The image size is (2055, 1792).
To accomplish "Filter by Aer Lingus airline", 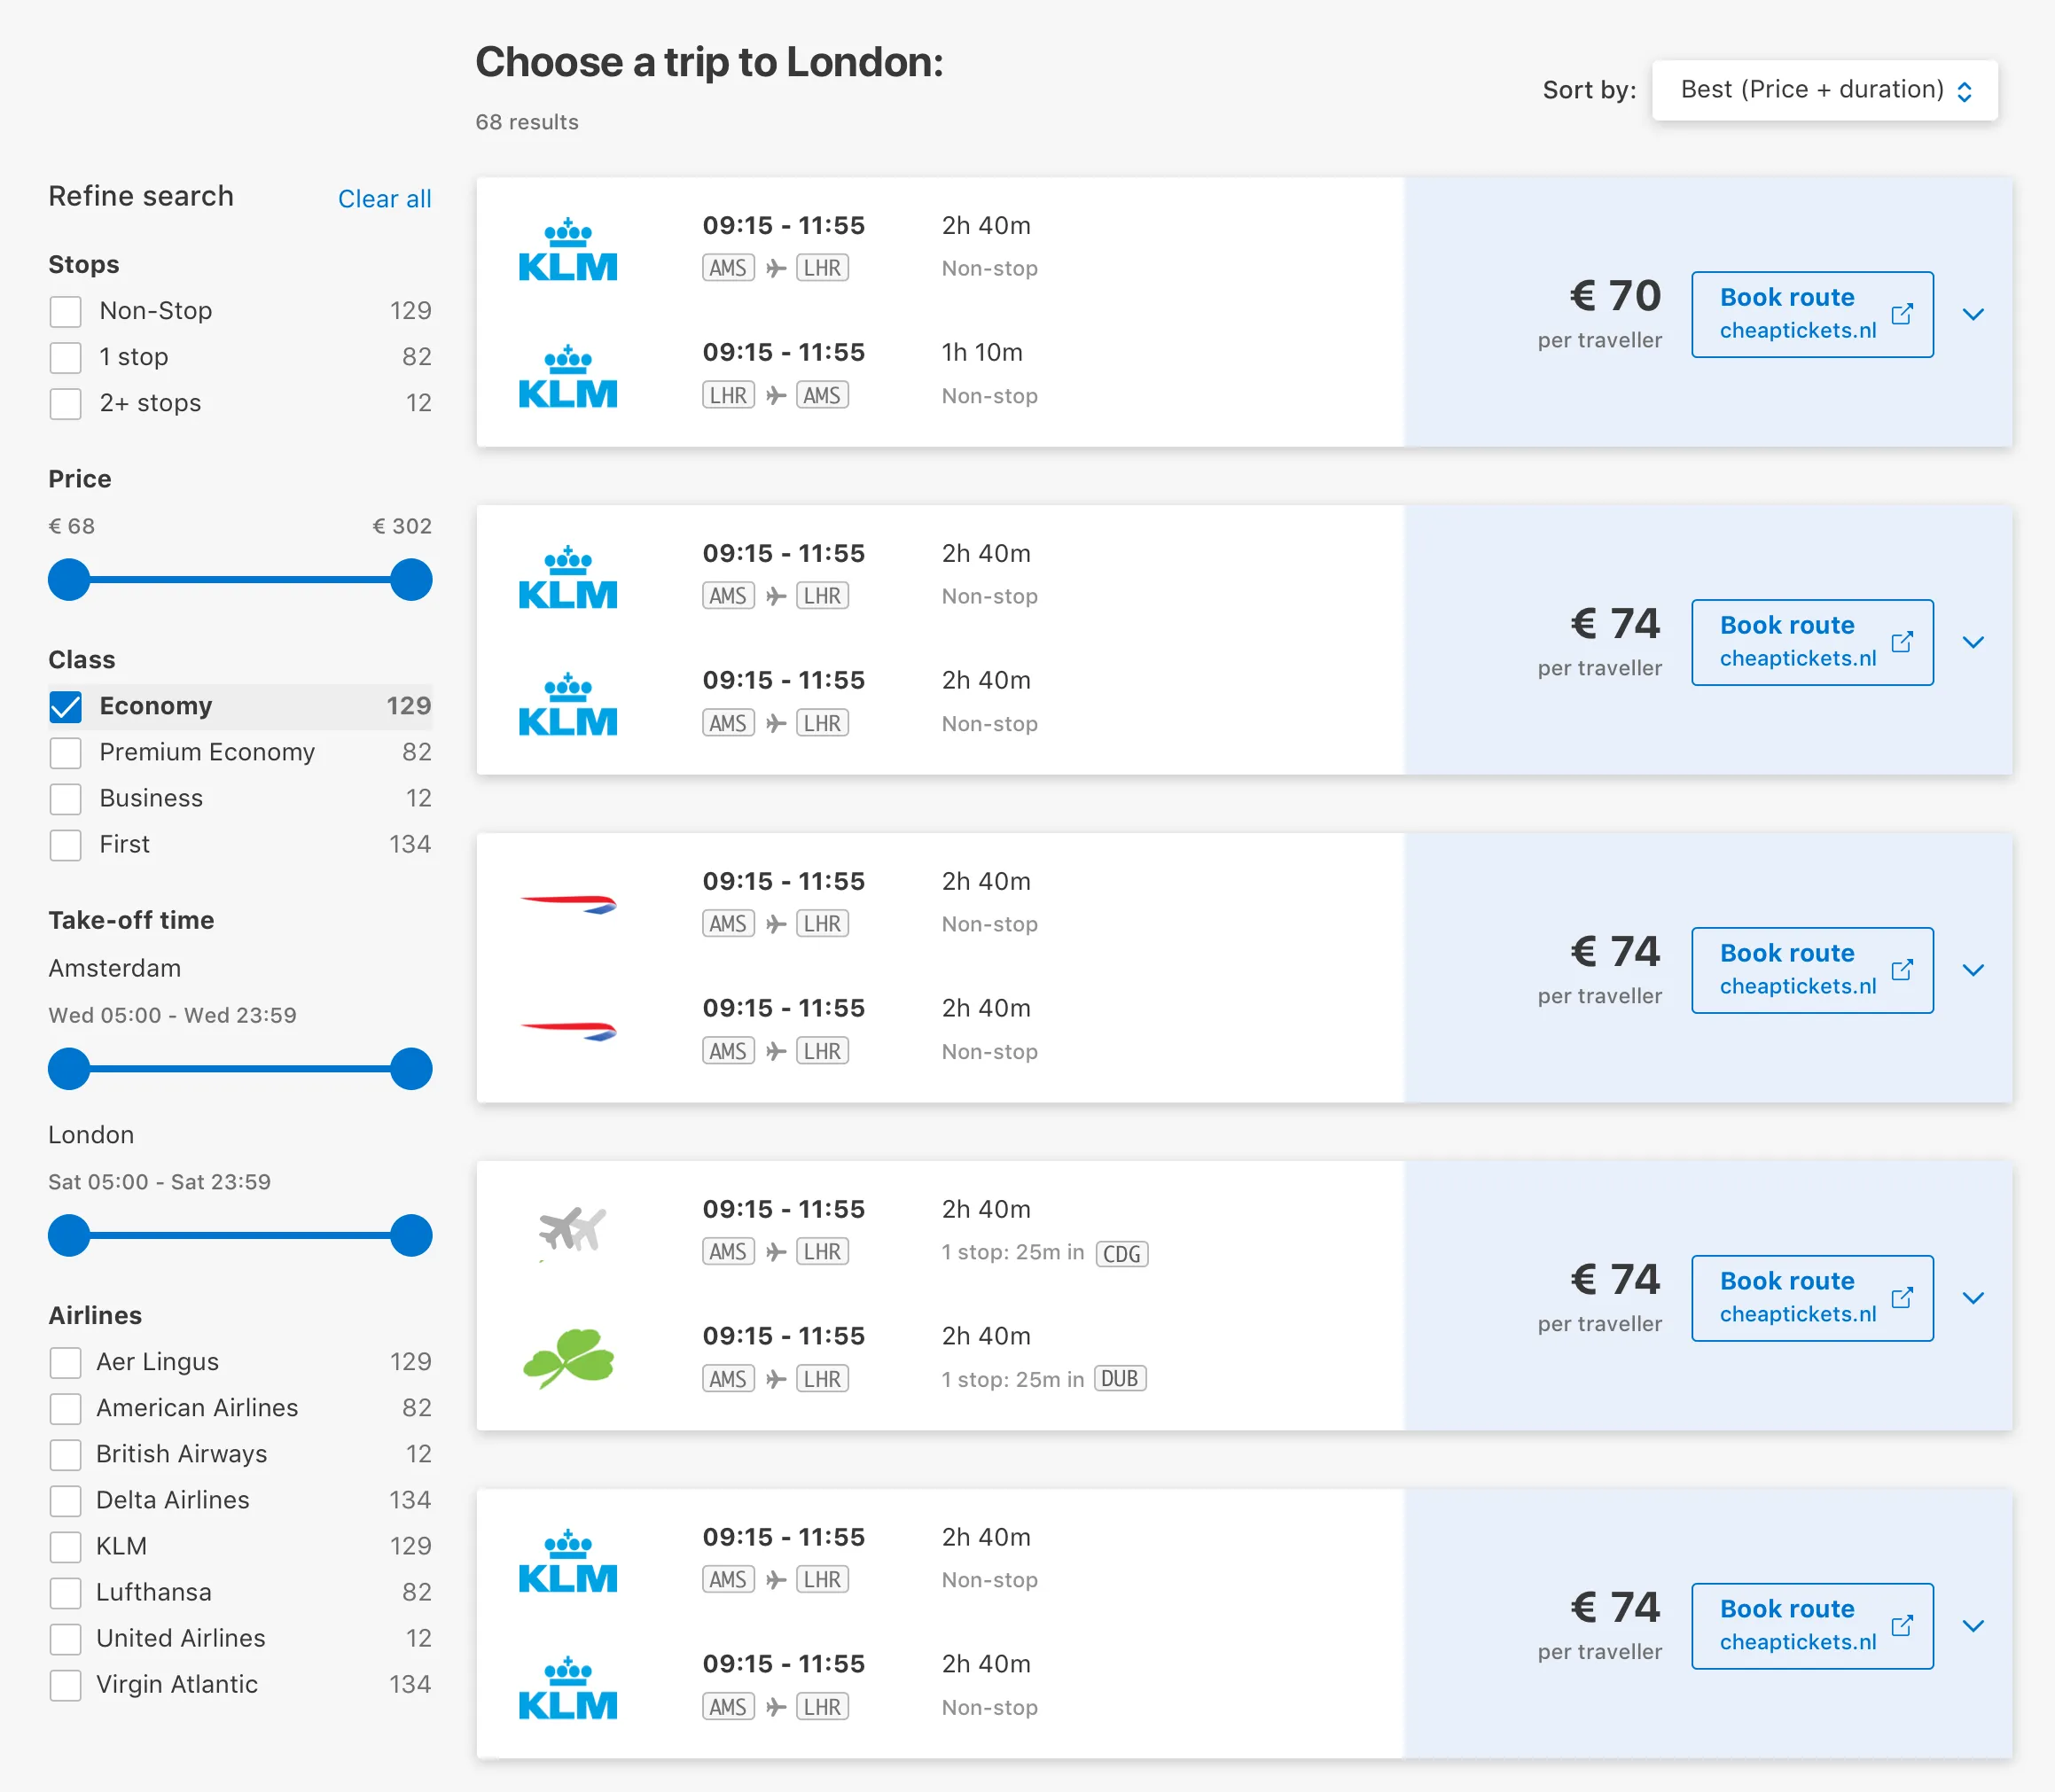I will (x=66, y=1362).
